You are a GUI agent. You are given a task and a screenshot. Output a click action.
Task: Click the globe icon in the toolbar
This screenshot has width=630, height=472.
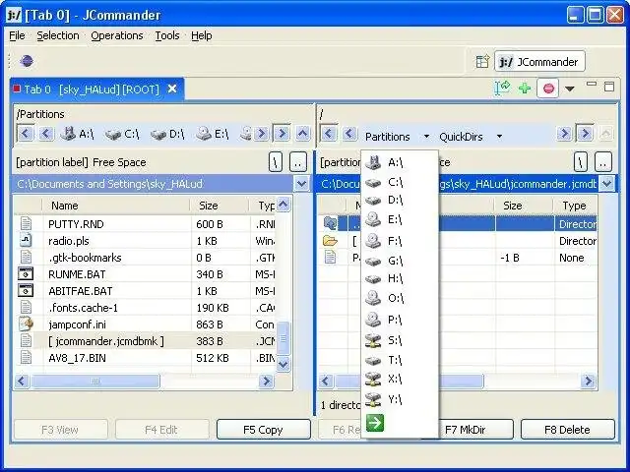coord(27,61)
